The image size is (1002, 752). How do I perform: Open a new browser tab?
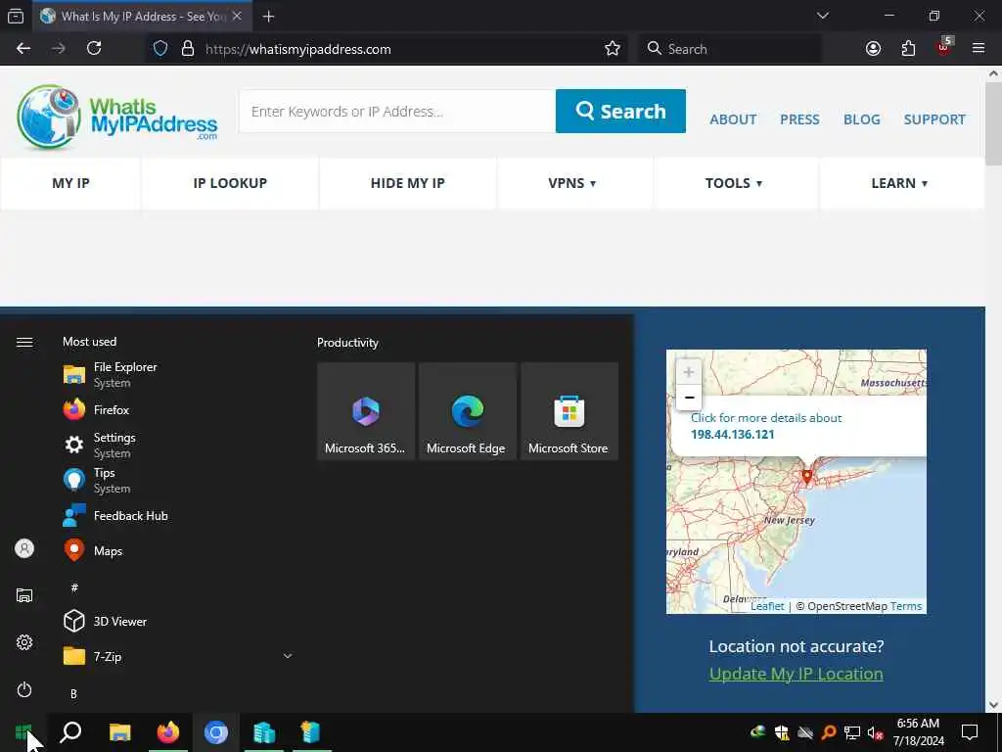pos(268,17)
